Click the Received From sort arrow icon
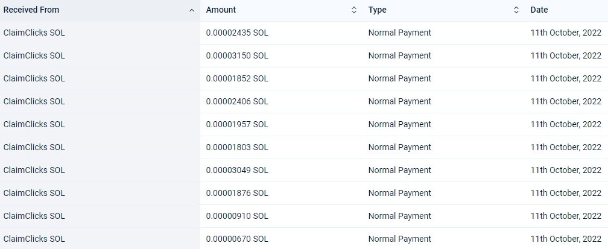 coord(191,10)
